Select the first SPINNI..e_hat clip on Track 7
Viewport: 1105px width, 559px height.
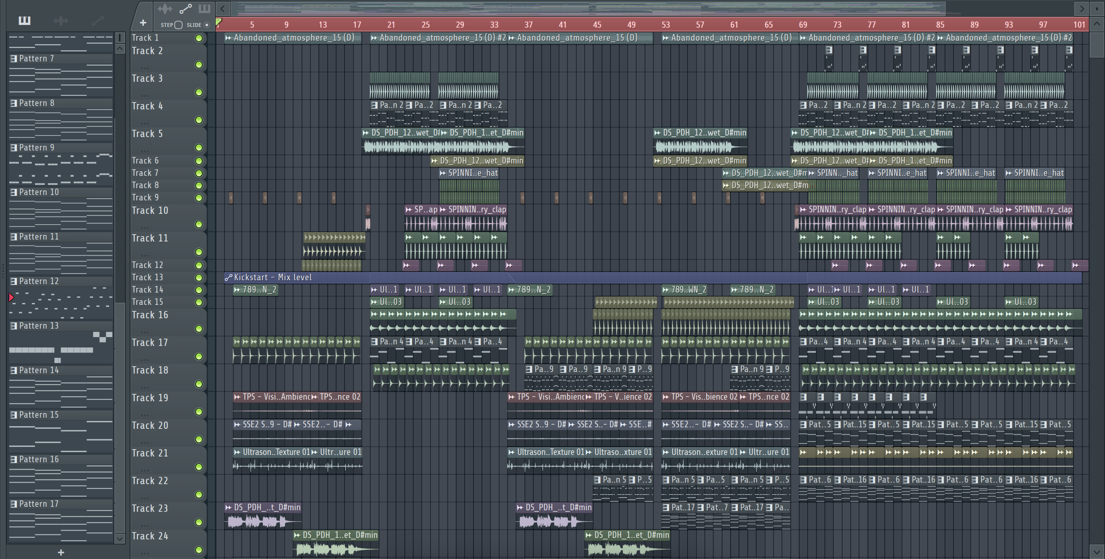(x=469, y=173)
